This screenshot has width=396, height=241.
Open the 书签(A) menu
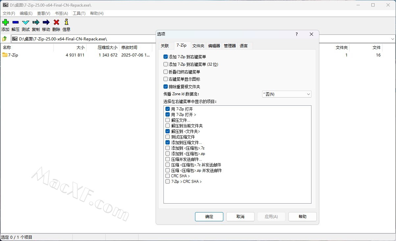62,13
